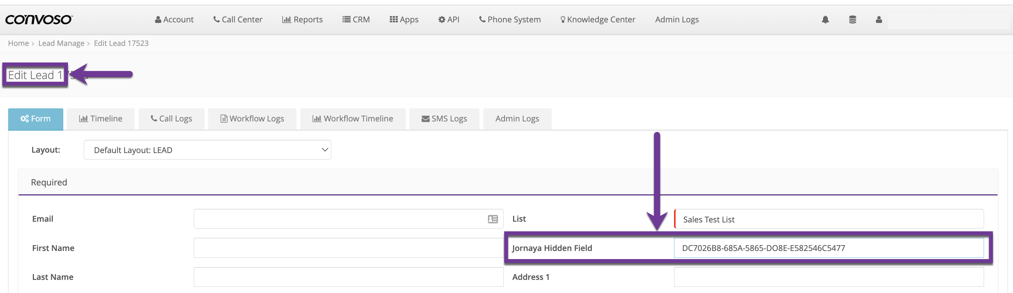Click the List field showing Sales Test List

(x=828, y=219)
